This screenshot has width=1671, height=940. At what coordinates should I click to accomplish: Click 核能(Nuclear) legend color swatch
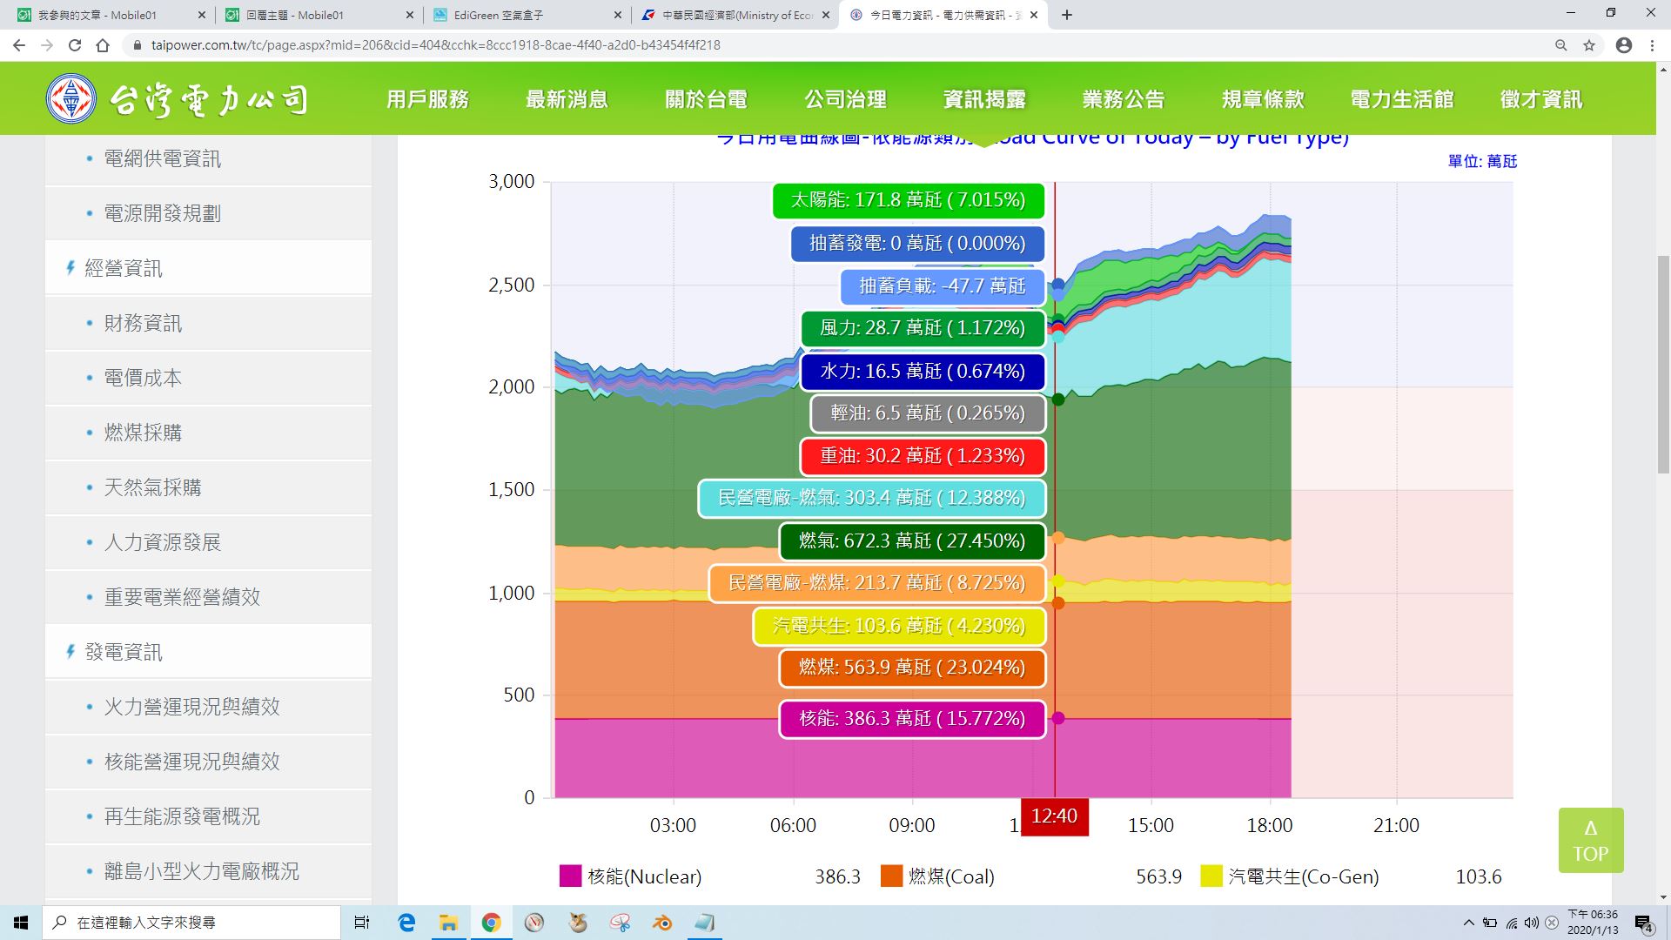(x=570, y=876)
